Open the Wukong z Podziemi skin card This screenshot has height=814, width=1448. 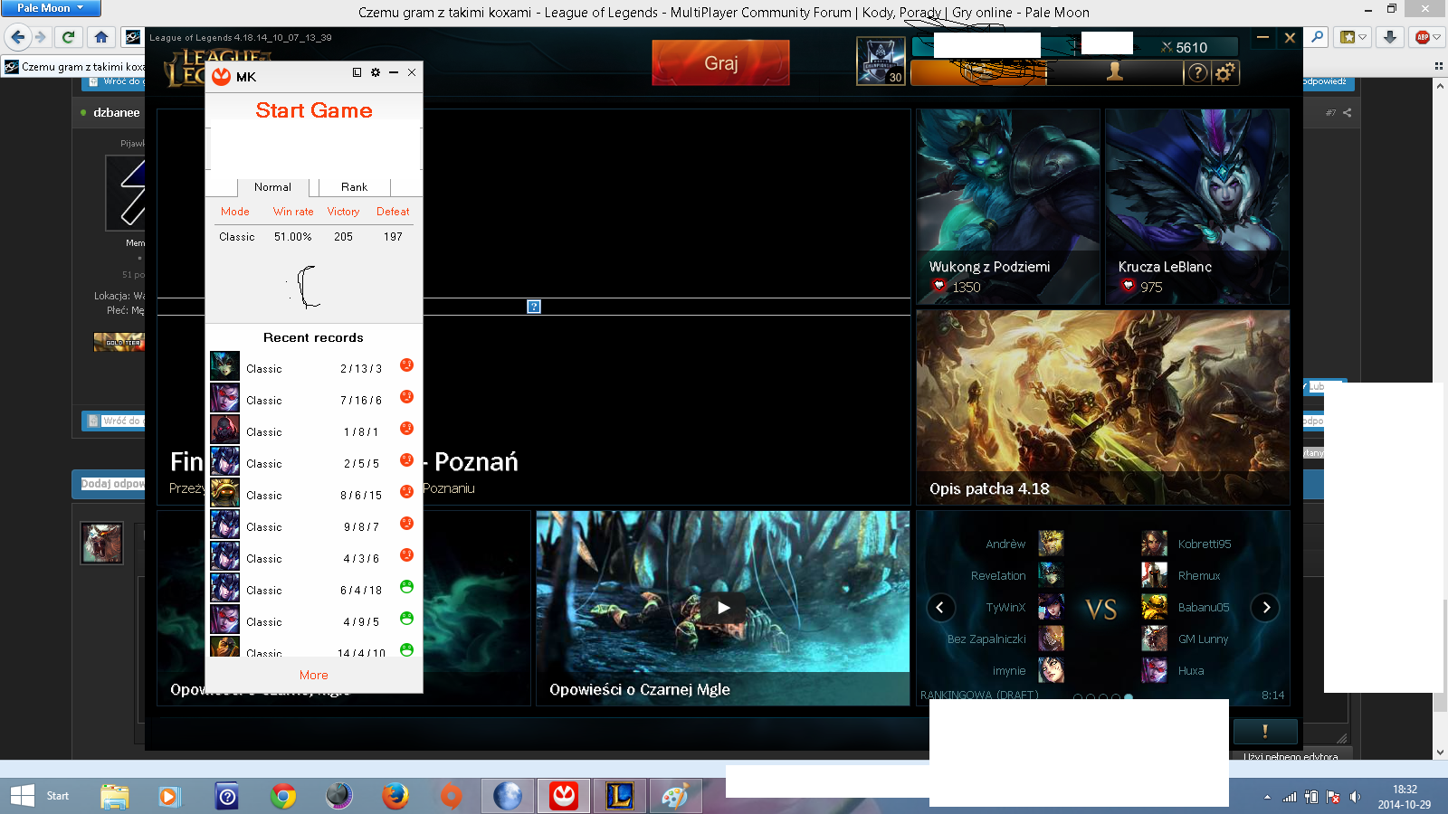1008,207
